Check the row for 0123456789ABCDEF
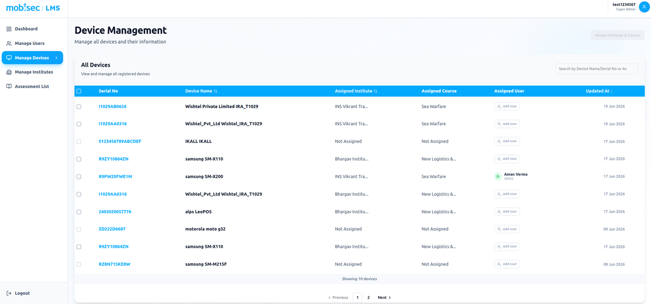This screenshot has height=304, width=651. [x=79, y=141]
